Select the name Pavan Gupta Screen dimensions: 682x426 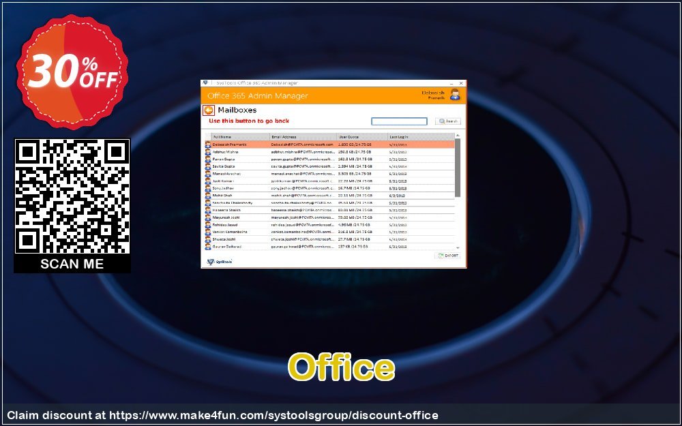[x=224, y=159]
